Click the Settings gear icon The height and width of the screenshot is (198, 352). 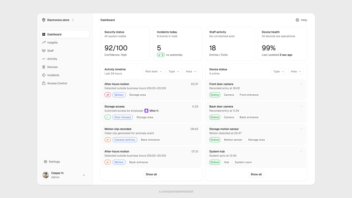click(45, 162)
